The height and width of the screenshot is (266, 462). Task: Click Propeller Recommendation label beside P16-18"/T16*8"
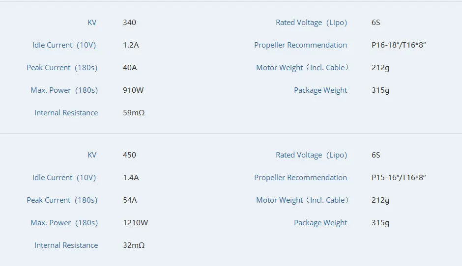pyautogui.click(x=300, y=45)
